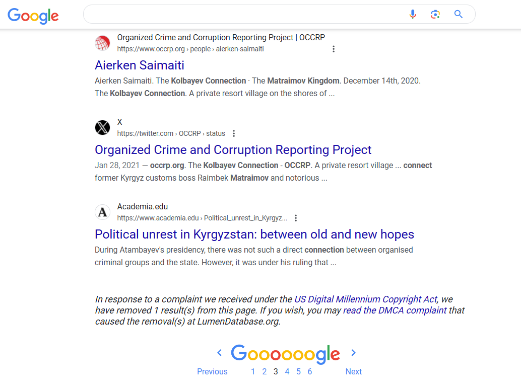
Task: Click the OCCRP red globe favicon
Action: tap(102, 43)
